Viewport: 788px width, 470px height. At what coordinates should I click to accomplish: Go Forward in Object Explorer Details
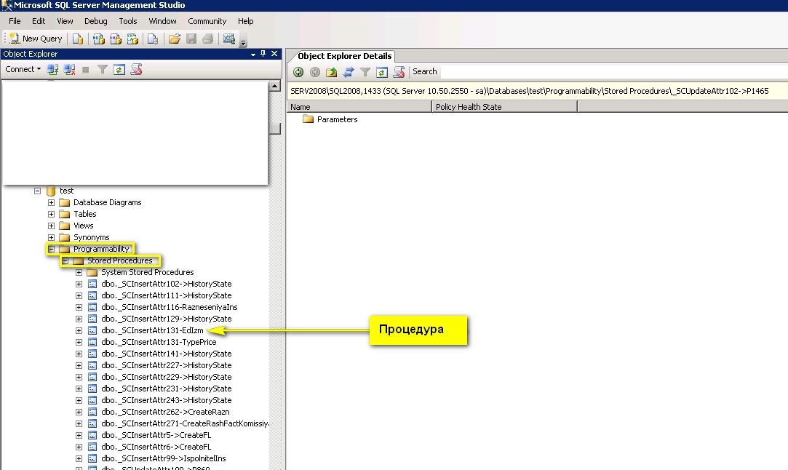pyautogui.click(x=315, y=72)
